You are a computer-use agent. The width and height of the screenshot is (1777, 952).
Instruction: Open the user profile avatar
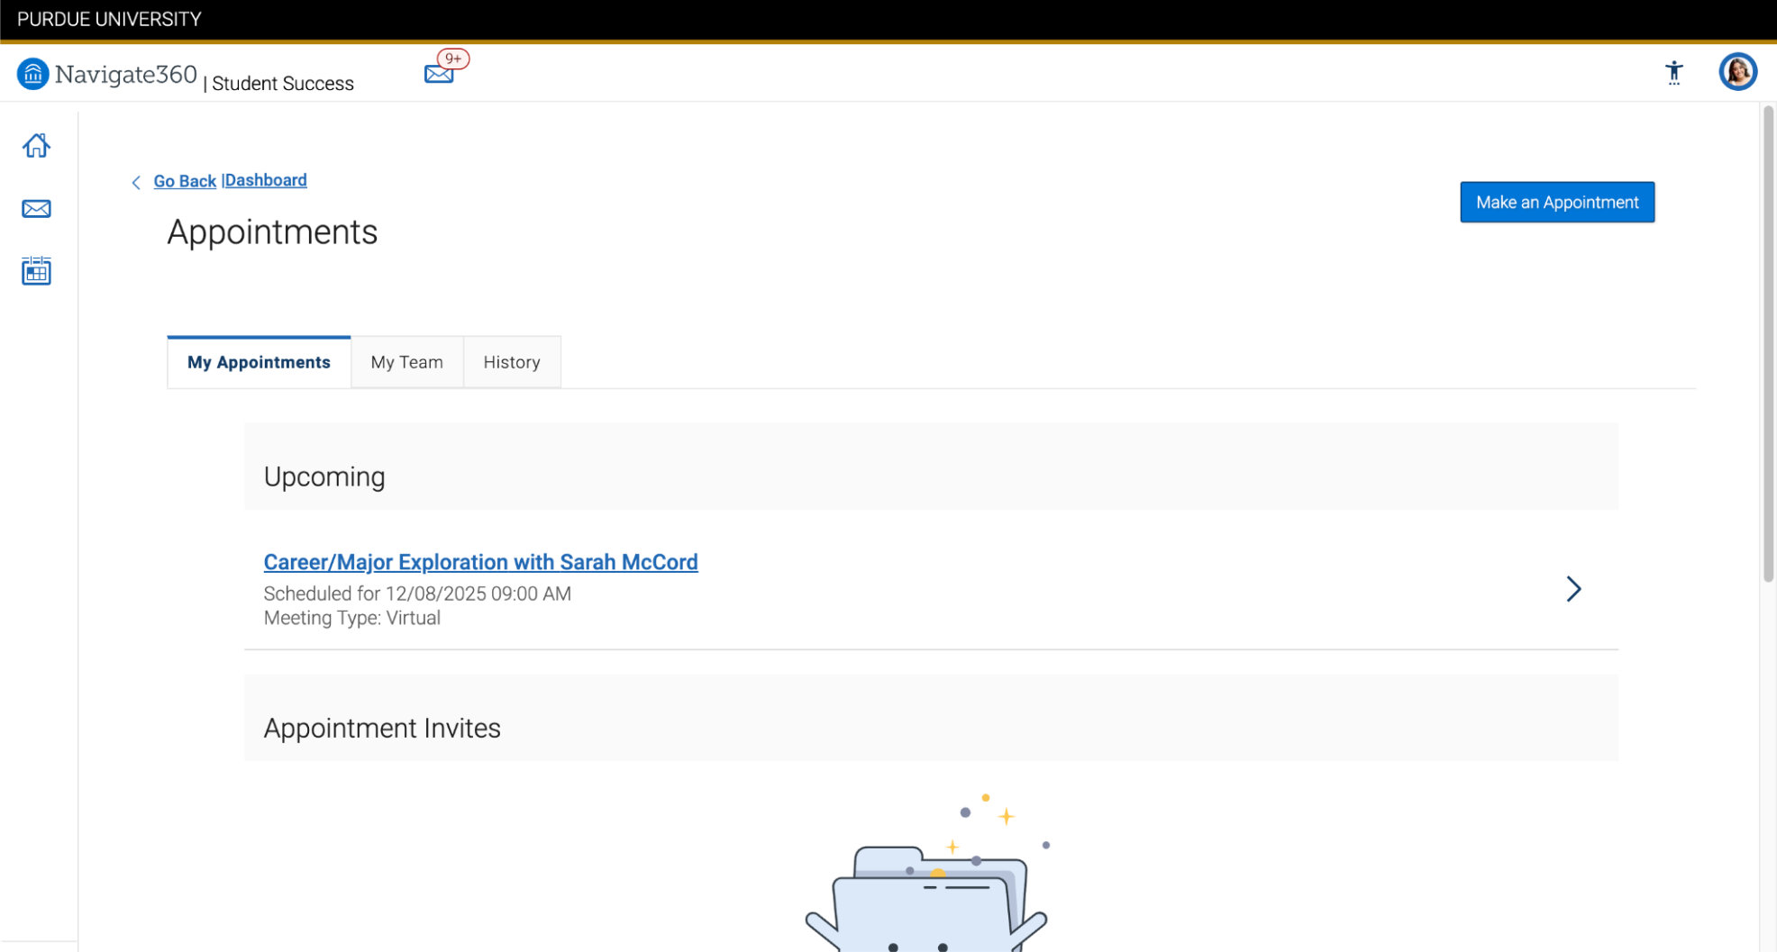pyautogui.click(x=1737, y=72)
